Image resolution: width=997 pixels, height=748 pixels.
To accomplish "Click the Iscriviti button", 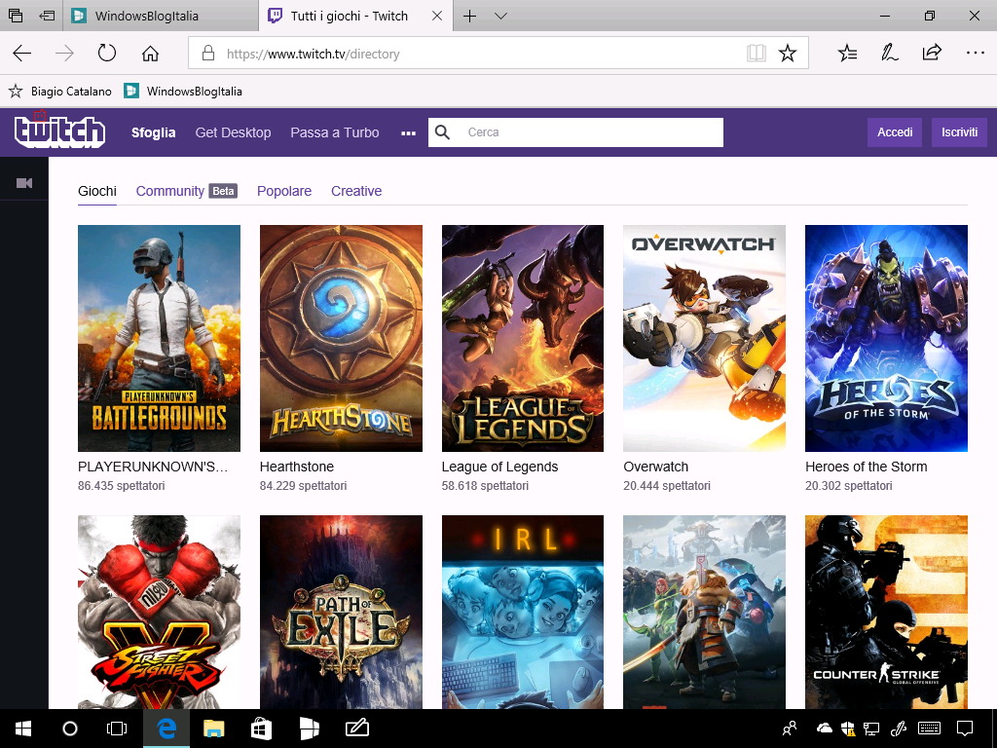I will point(959,132).
